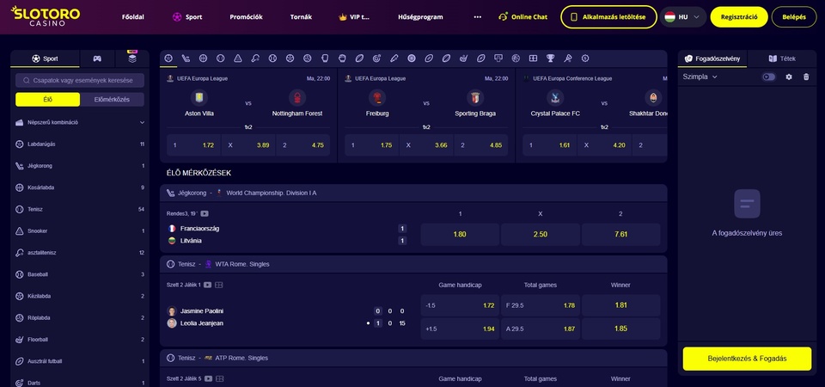
Task: Select the baseball icon in sports toolbar
Action: point(272,58)
